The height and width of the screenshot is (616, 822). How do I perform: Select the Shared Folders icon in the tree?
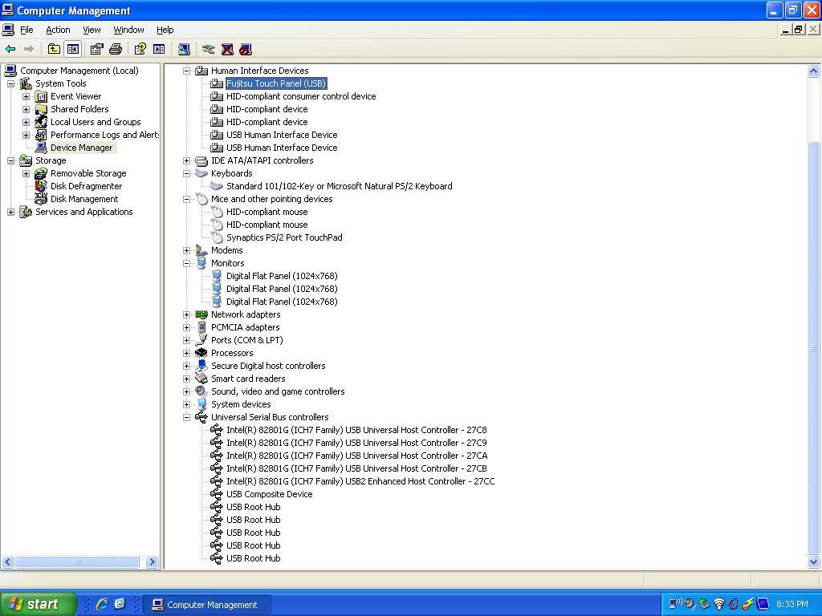click(x=41, y=109)
